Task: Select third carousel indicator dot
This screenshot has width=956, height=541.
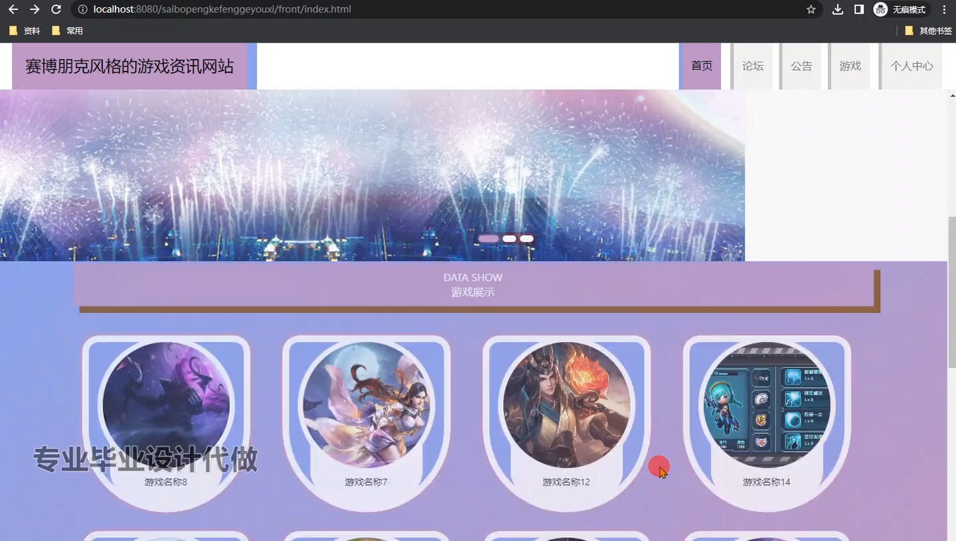Action: click(x=526, y=239)
